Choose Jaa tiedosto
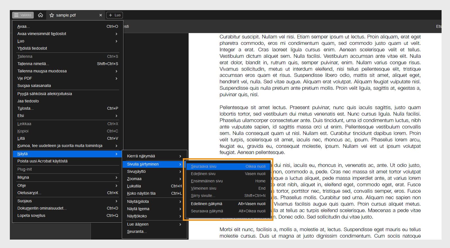The height and width of the screenshot is (248, 450). pos(67,101)
